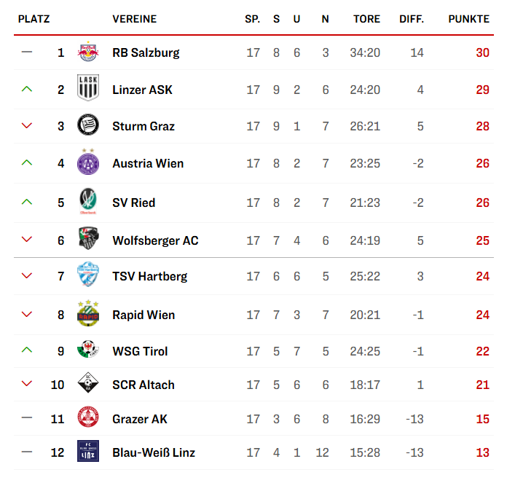The width and height of the screenshot is (515, 483).
Task: Click the PUNKTE column header
Action: point(468,19)
